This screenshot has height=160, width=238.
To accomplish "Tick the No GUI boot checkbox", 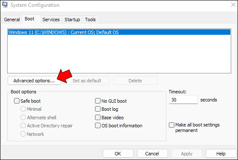I will 98,101.
